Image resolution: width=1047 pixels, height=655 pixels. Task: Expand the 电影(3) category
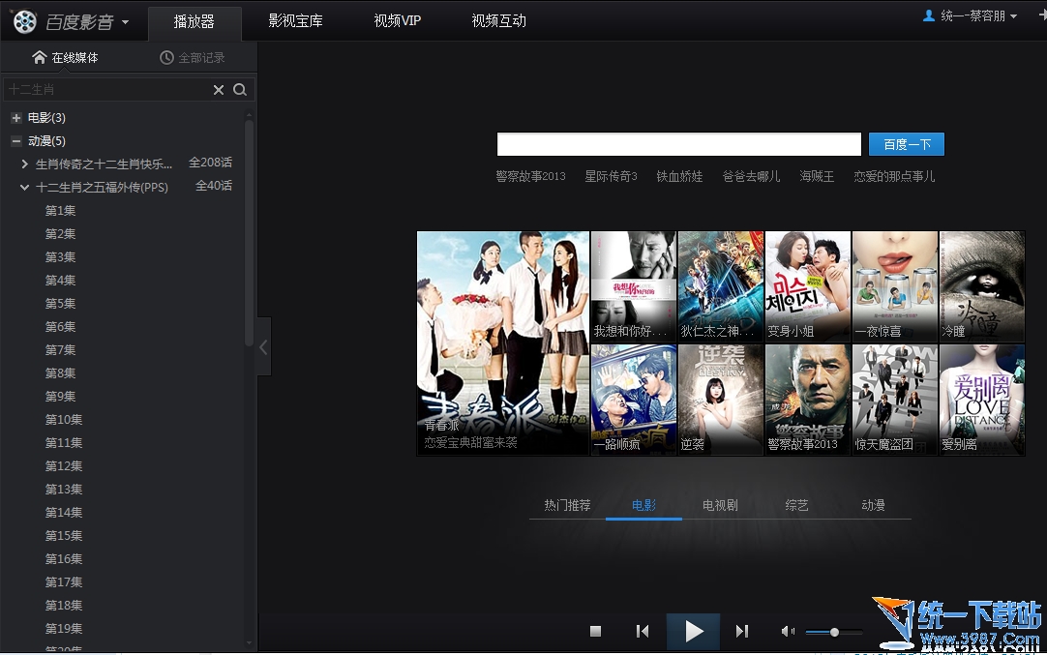click(15, 118)
